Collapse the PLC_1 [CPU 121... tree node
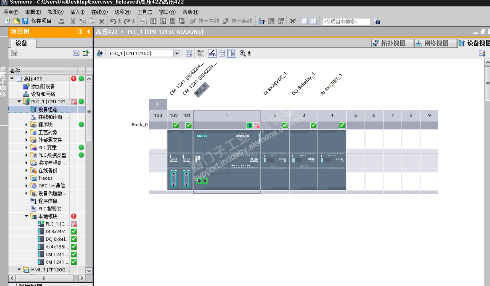Image resolution: width=490 pixels, height=286 pixels. pos(19,102)
